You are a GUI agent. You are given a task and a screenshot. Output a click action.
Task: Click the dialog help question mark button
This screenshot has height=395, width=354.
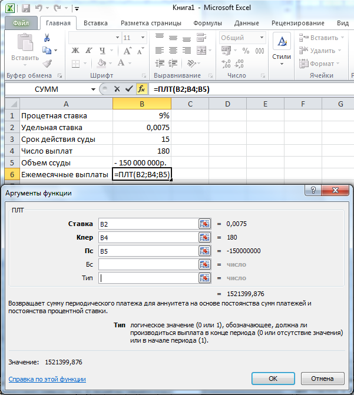[313, 190]
